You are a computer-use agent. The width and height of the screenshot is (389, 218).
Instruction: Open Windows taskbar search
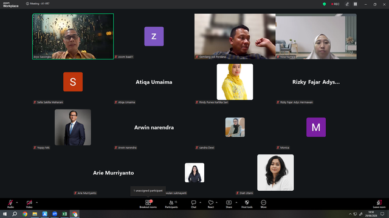tap(15, 214)
